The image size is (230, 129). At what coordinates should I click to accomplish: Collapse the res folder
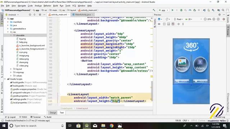pos(8,32)
